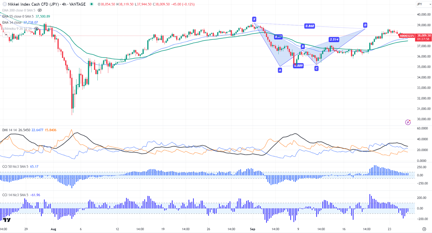Show the hidden EMA 200 indicator
The width and height of the screenshot is (432, 233).
(x=40, y=10)
